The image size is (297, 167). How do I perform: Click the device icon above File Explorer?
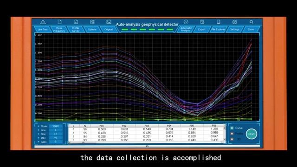(x=219, y=22)
